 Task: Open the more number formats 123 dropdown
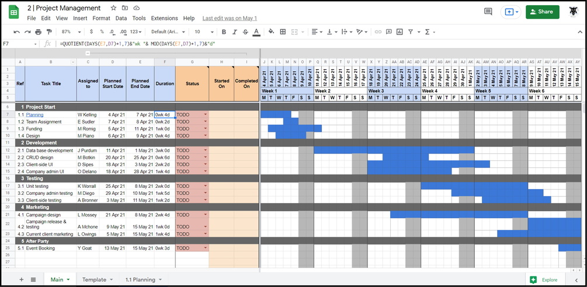coord(136,32)
